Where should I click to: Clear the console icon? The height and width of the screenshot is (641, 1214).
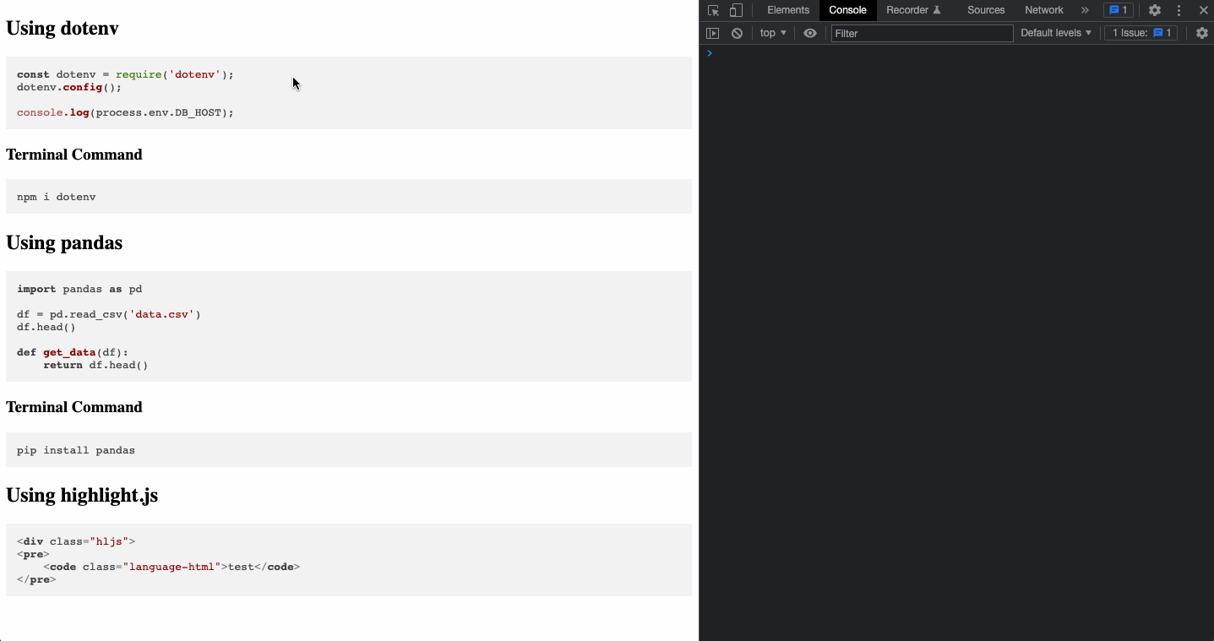pos(737,33)
